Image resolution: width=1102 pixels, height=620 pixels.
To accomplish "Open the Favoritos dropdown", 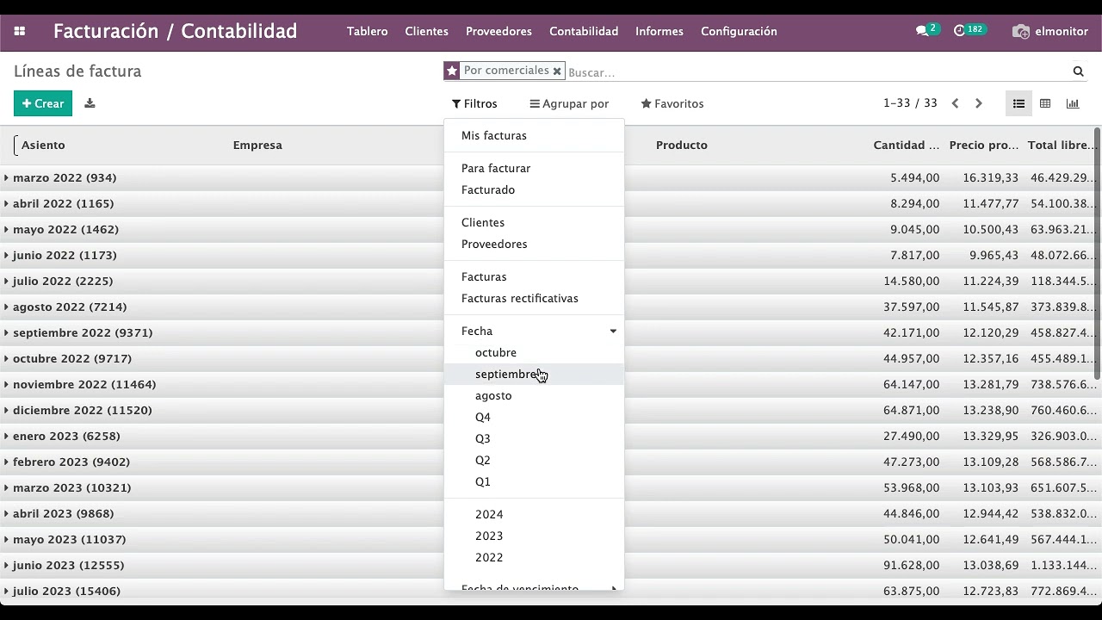I will click(672, 103).
